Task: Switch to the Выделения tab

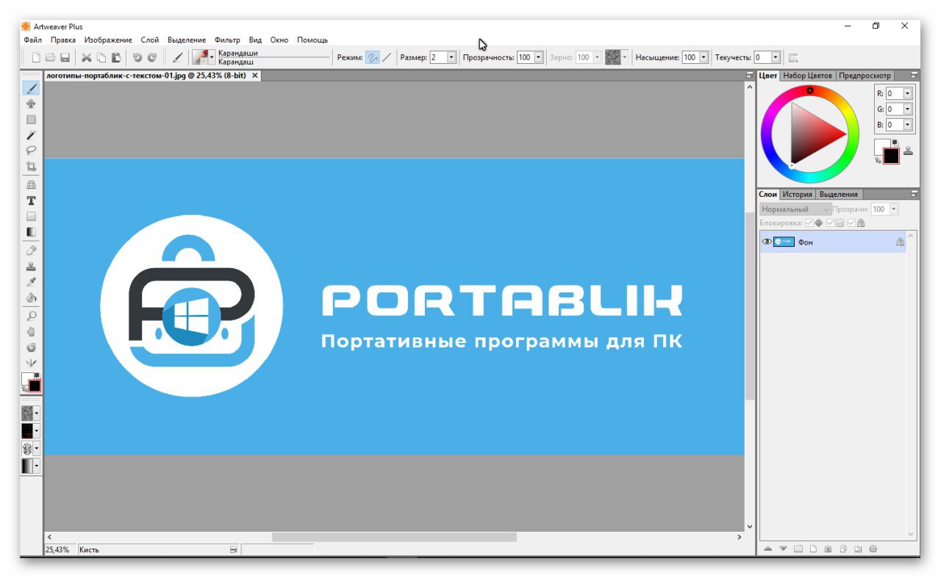Action: coord(838,195)
